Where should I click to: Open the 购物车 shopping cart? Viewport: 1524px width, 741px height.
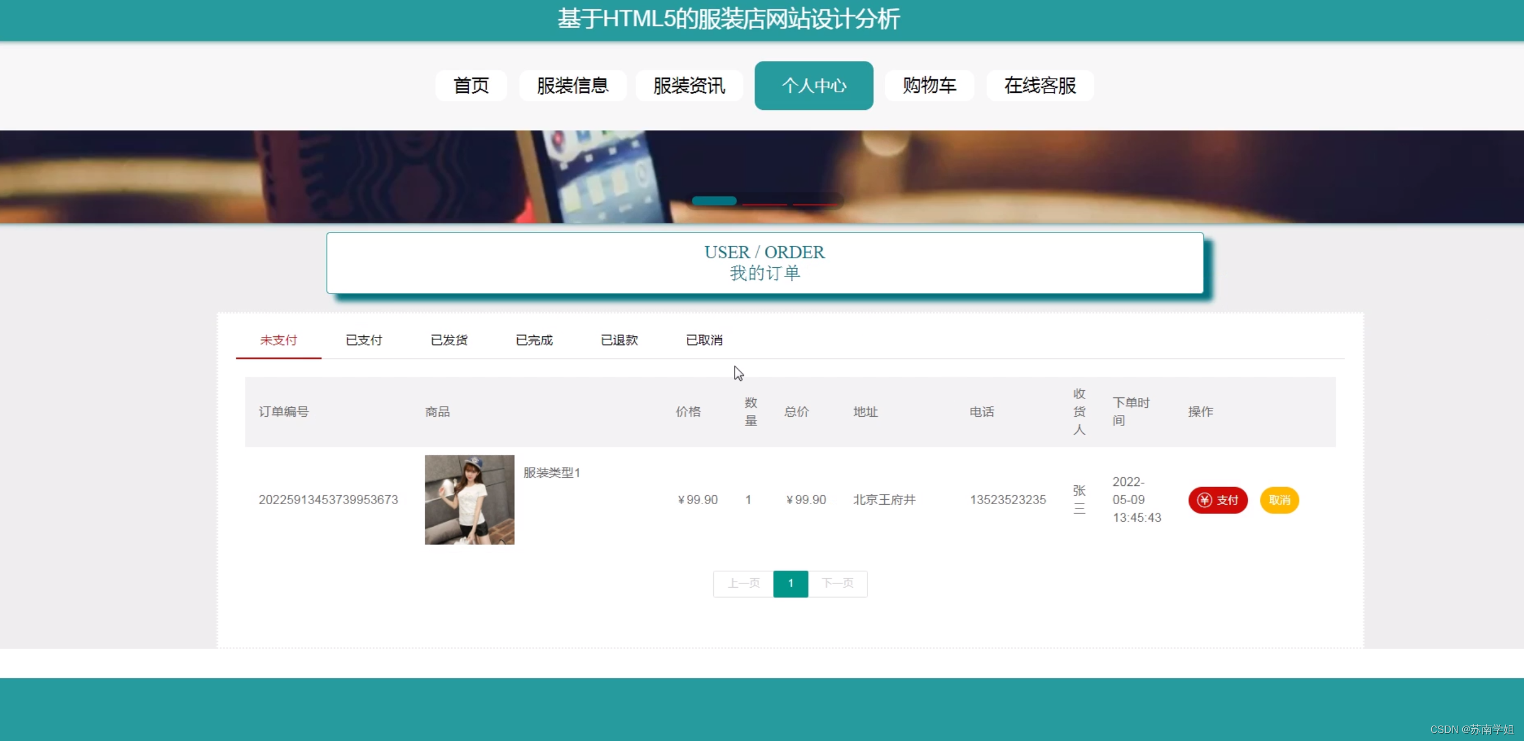[929, 85]
